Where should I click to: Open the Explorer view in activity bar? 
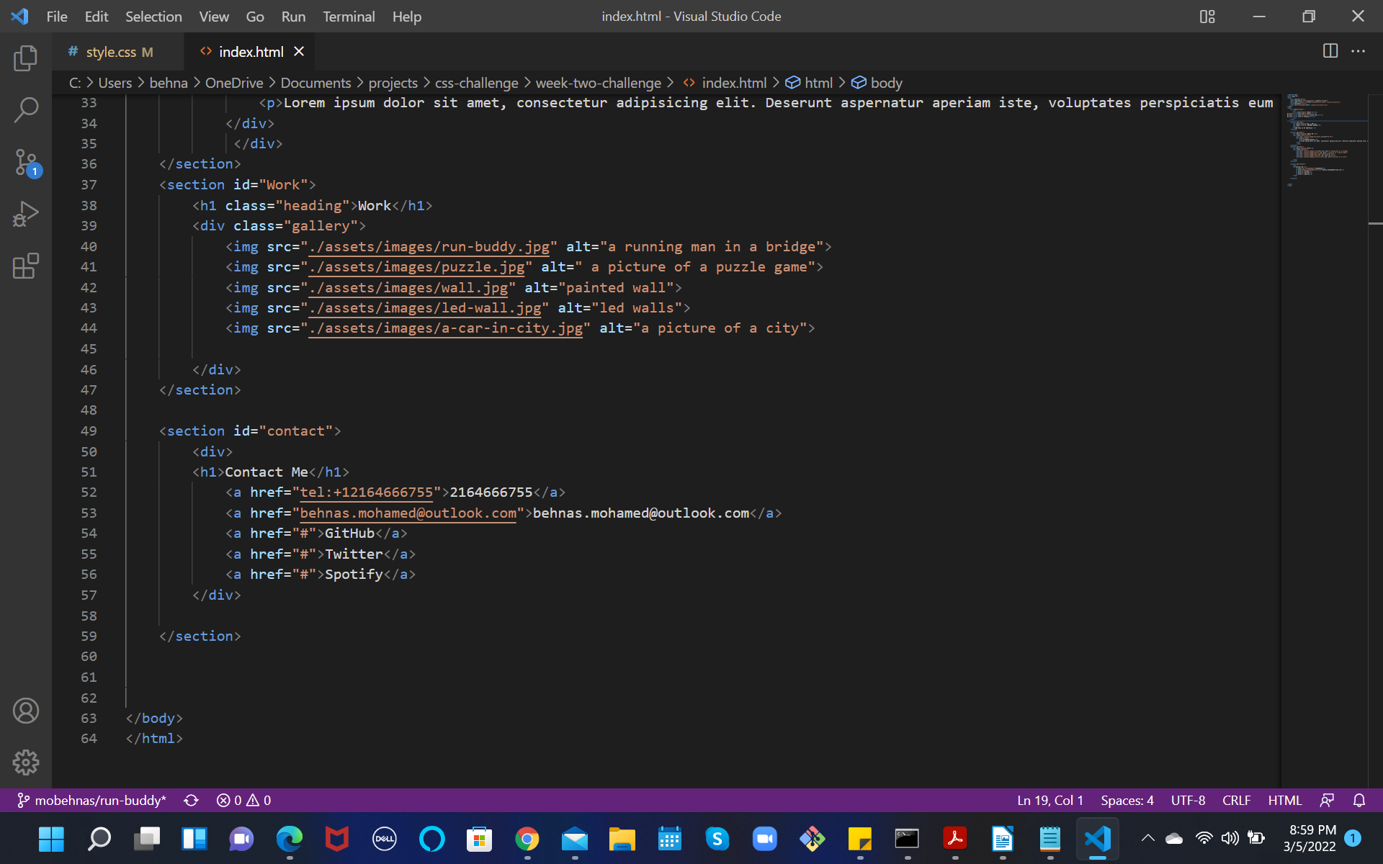(26, 58)
